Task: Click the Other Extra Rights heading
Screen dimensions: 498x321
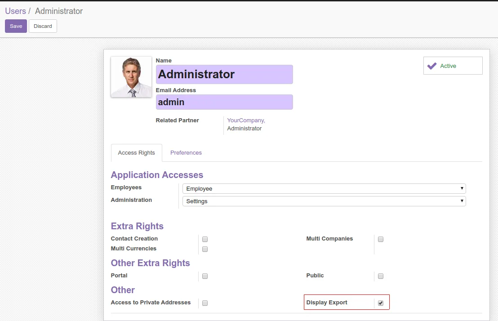Action: point(150,263)
